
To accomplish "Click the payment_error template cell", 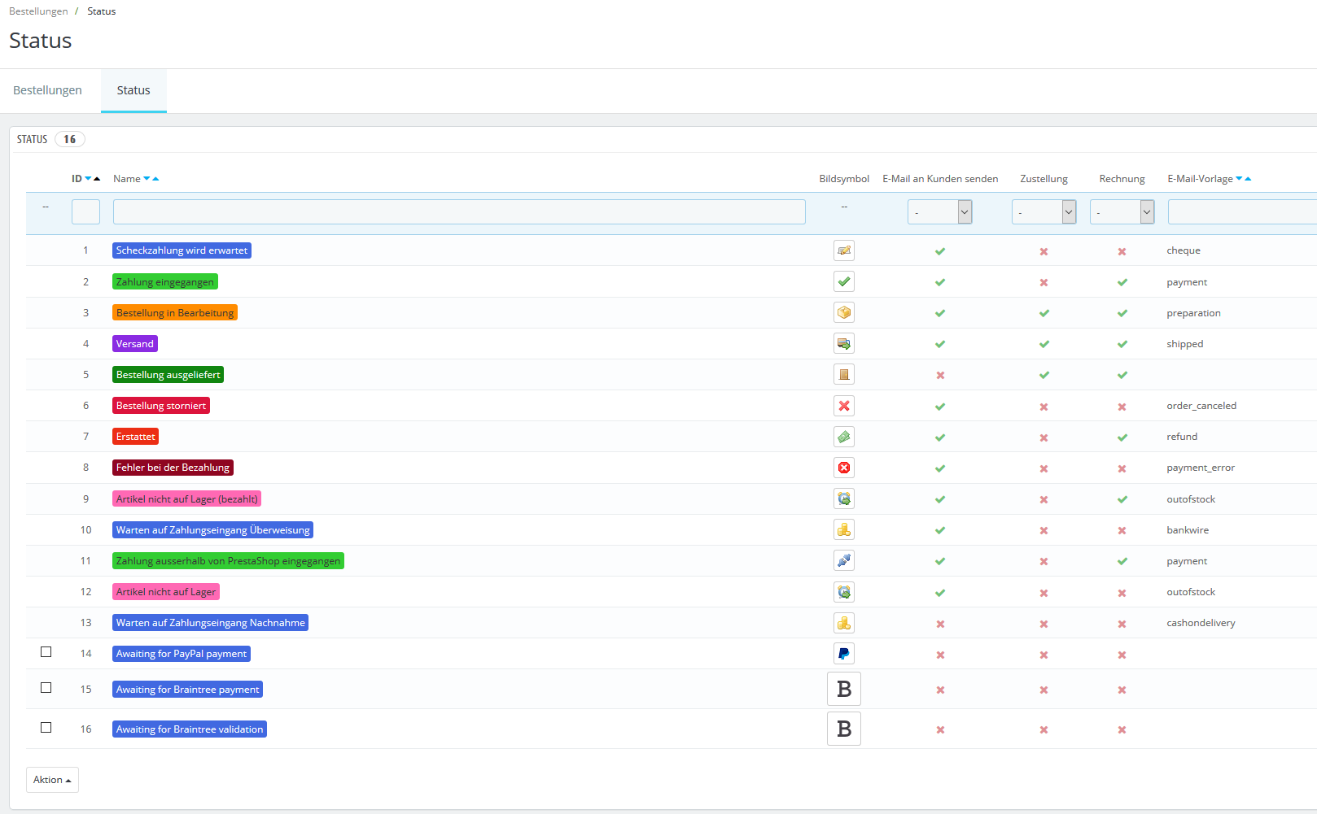I will [x=1201, y=468].
